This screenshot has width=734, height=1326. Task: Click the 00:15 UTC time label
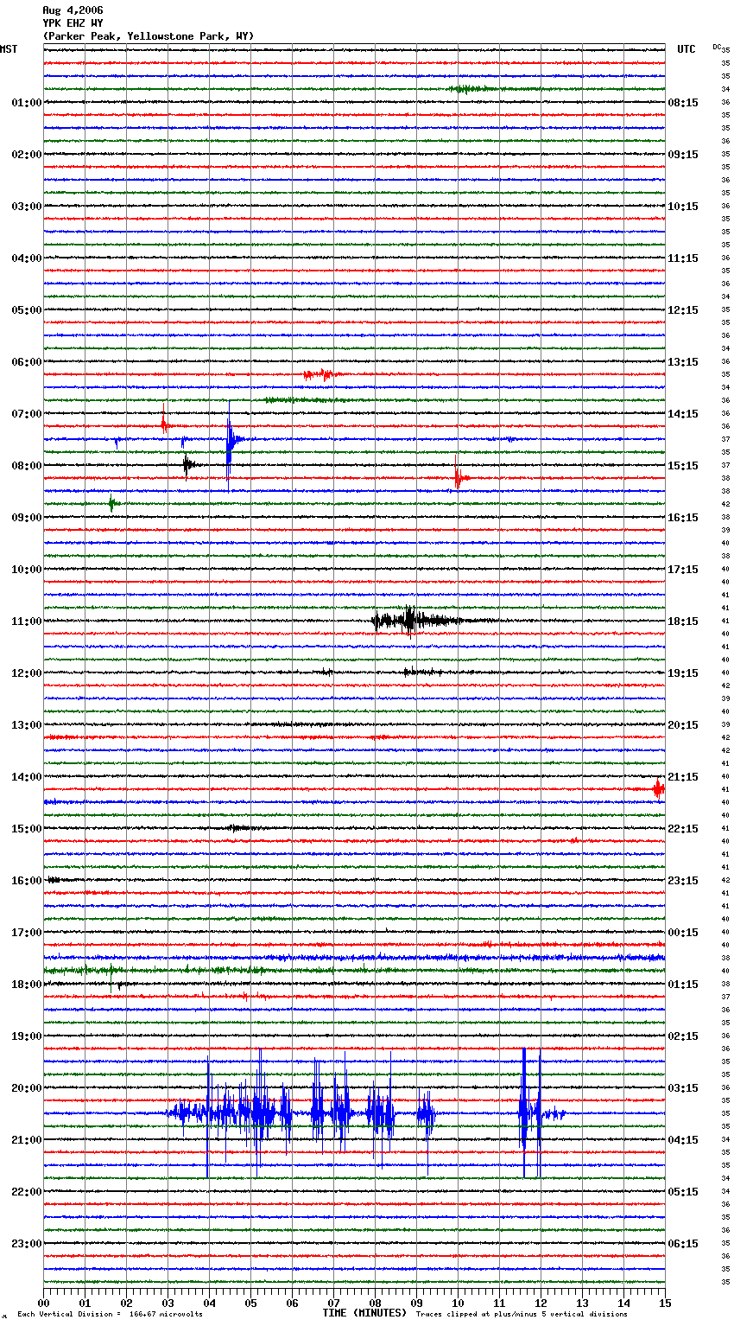tap(683, 933)
